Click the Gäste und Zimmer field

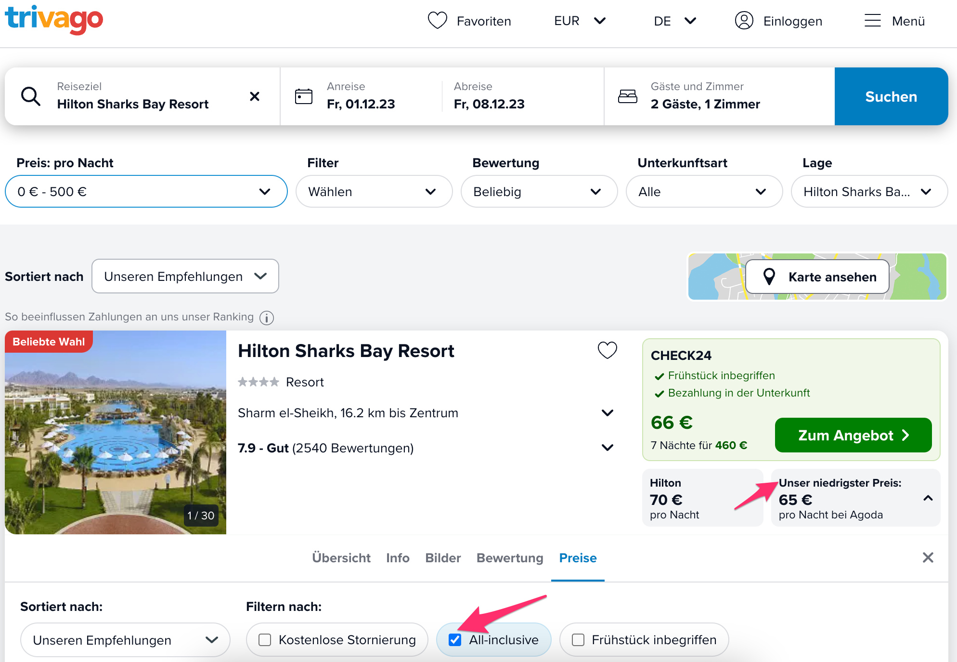(x=719, y=96)
